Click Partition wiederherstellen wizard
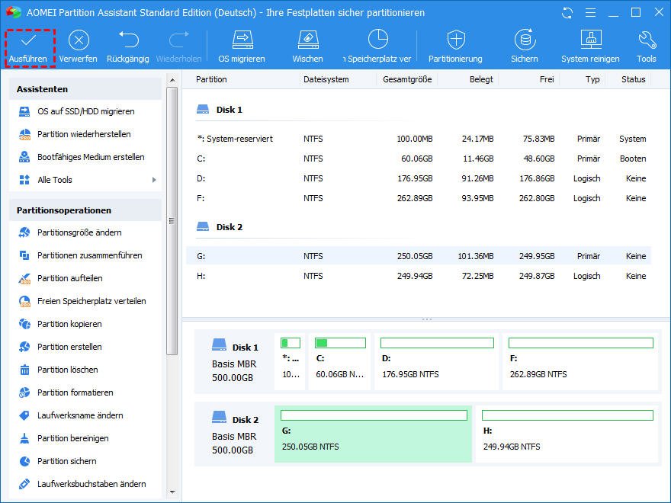The width and height of the screenshot is (671, 503). click(x=84, y=134)
